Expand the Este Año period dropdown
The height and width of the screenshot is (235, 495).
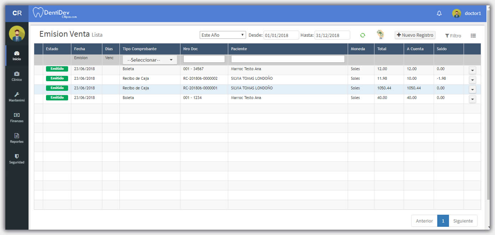(223, 35)
